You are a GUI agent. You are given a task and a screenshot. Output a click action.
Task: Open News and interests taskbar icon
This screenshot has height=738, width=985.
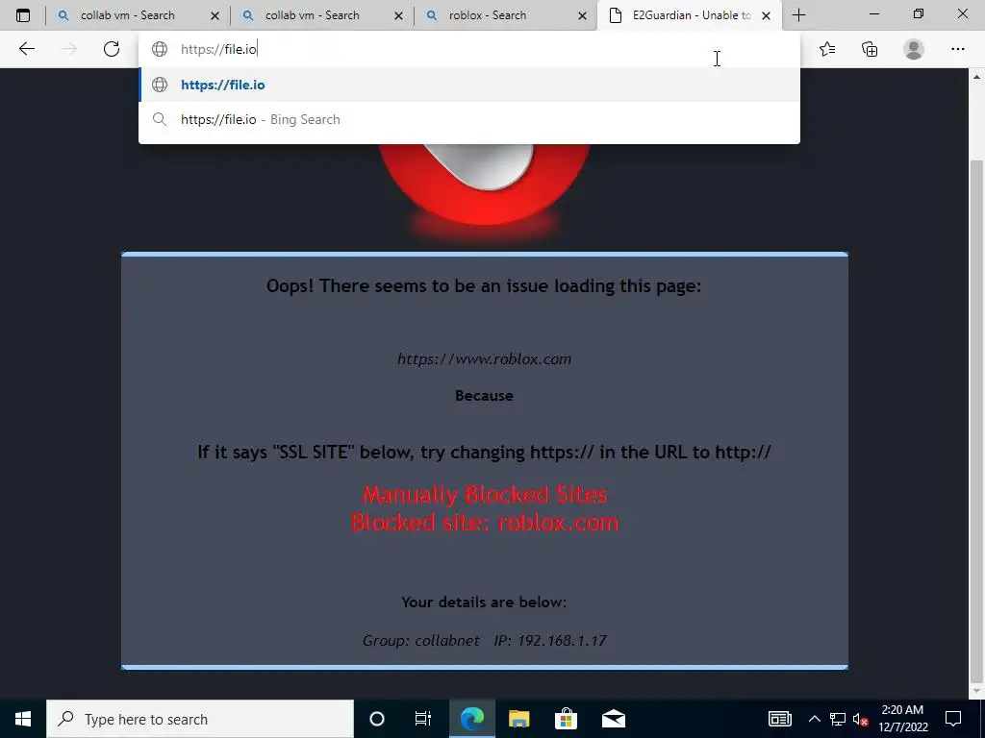(779, 719)
